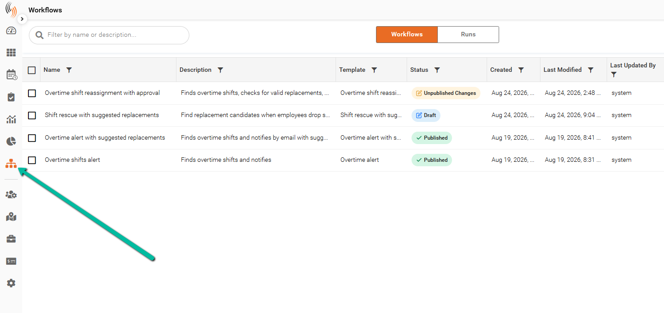Open the settings gear icon in sidebar

[11, 283]
